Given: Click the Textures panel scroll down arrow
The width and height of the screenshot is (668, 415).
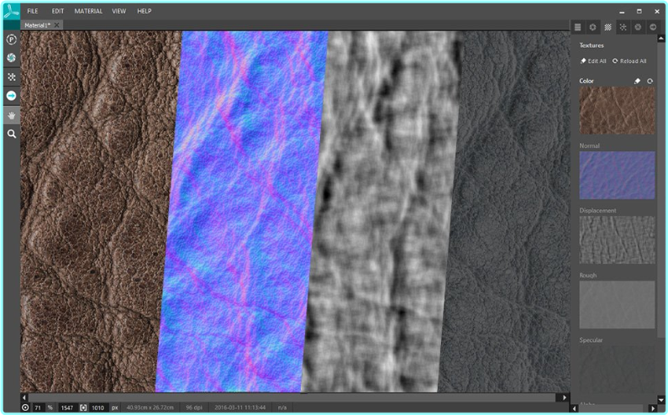Looking at the screenshot, I should [x=660, y=400].
